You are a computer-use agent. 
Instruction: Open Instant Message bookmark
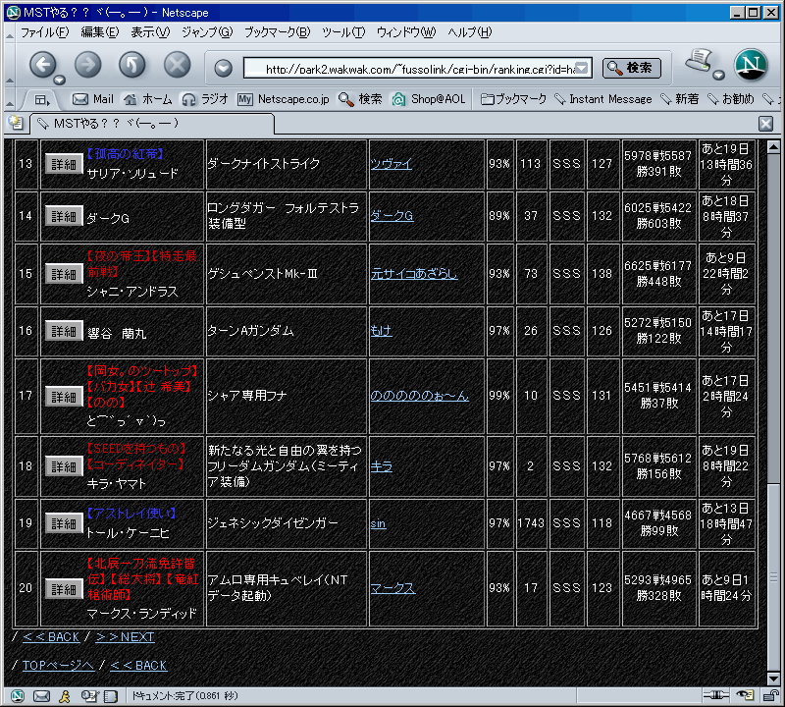(x=603, y=99)
